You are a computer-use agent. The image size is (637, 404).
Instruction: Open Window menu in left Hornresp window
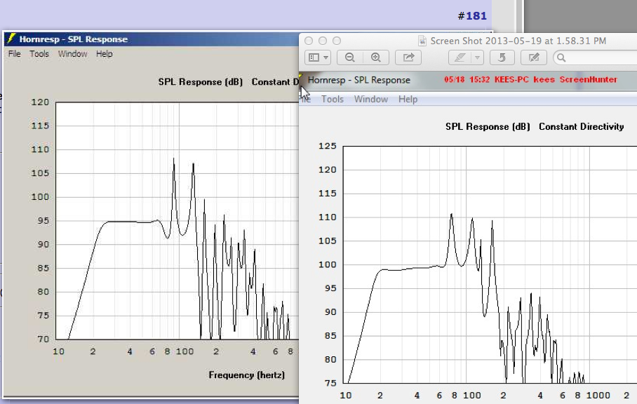[73, 53]
